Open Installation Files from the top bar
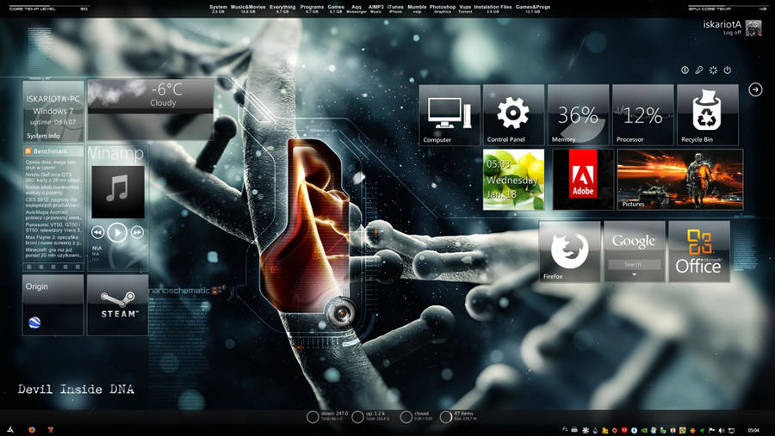Image resolution: width=775 pixels, height=436 pixels. coord(493,9)
